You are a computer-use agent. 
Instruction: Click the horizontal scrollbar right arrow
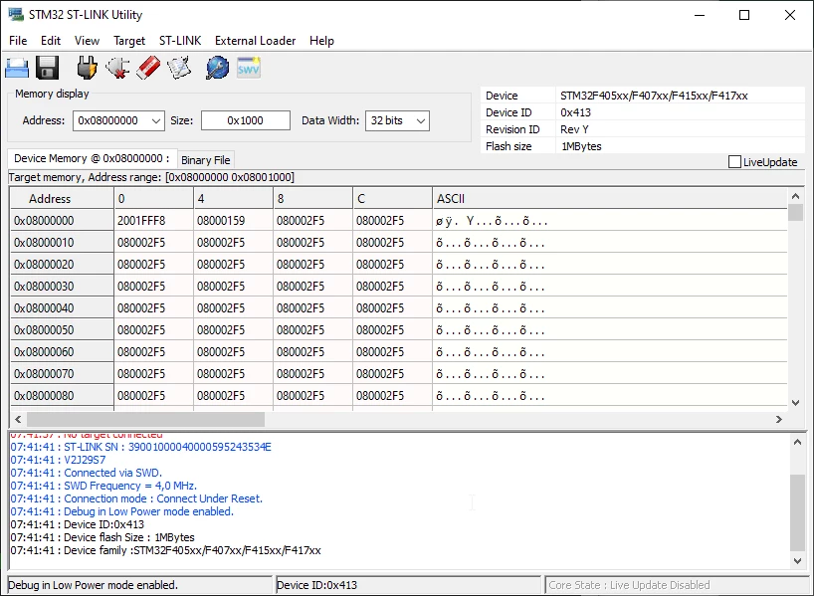point(779,420)
